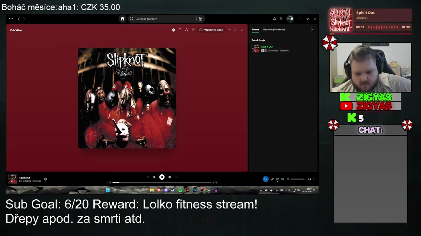Click the player bar album thumbnail
This screenshot has width=421, height=236.
(12, 179)
